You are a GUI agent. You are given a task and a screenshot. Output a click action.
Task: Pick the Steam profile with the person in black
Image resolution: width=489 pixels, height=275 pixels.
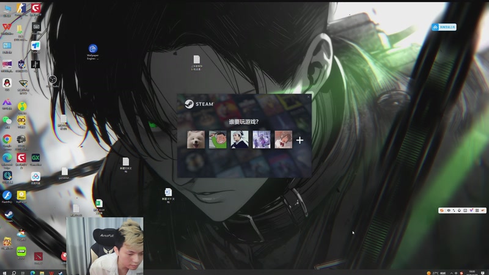pyautogui.click(x=240, y=139)
